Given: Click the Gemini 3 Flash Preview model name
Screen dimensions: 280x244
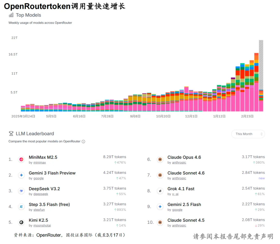Looking at the screenshot, I should coord(52,173).
